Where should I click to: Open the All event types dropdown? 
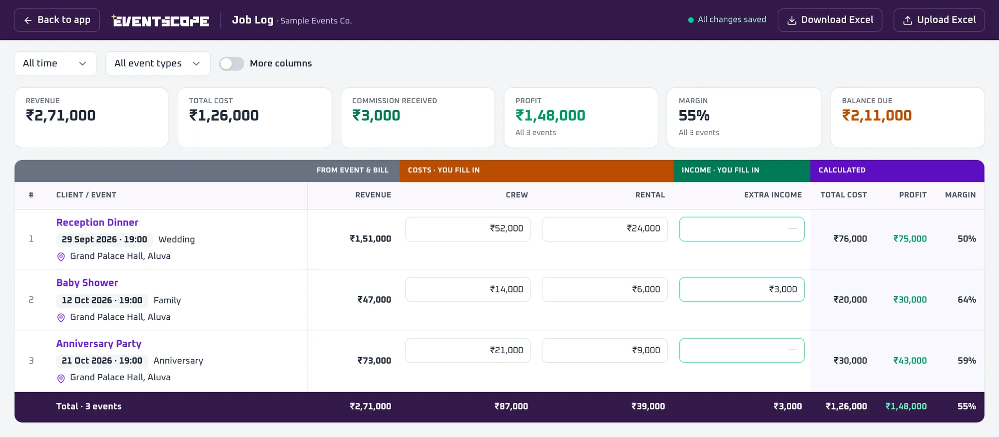[158, 63]
